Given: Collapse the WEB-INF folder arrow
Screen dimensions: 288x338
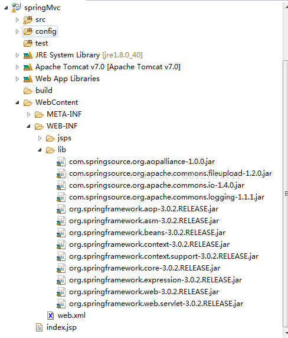Looking at the screenshot, I should coord(28,127).
